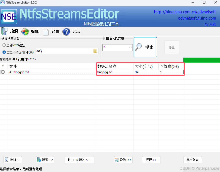Close the NtfsStreamsEditor window
Viewport: 220px width, 172px height.
[x=216, y=2]
